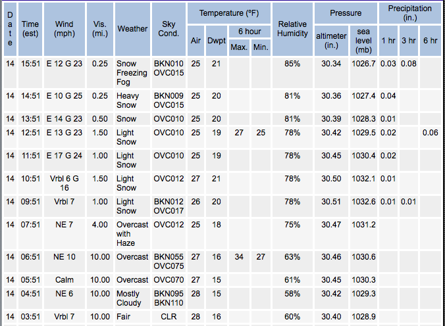Screen dimensions: 445x326
Task: Click the altimeter (in.) sub-header
Action: (332, 40)
